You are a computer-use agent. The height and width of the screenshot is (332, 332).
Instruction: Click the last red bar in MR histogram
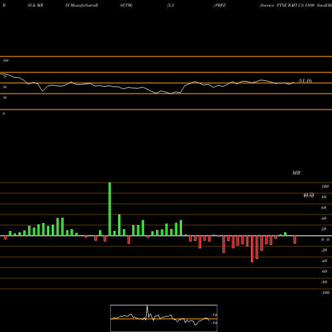coord(295,240)
